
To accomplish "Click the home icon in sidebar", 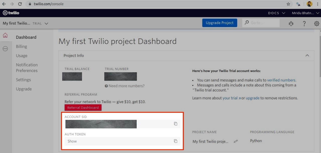I will click(x=5, y=35).
